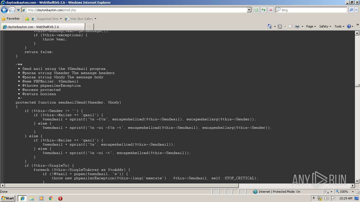The width and height of the screenshot is (360, 202).
Task: Click the Forward navigation arrow
Action: pos(12,10)
